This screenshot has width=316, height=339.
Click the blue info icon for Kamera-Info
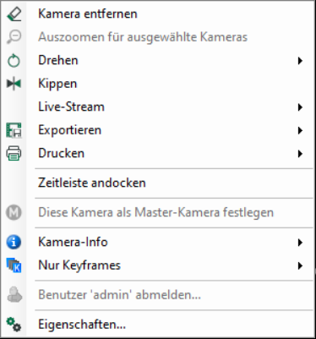[x=14, y=242]
